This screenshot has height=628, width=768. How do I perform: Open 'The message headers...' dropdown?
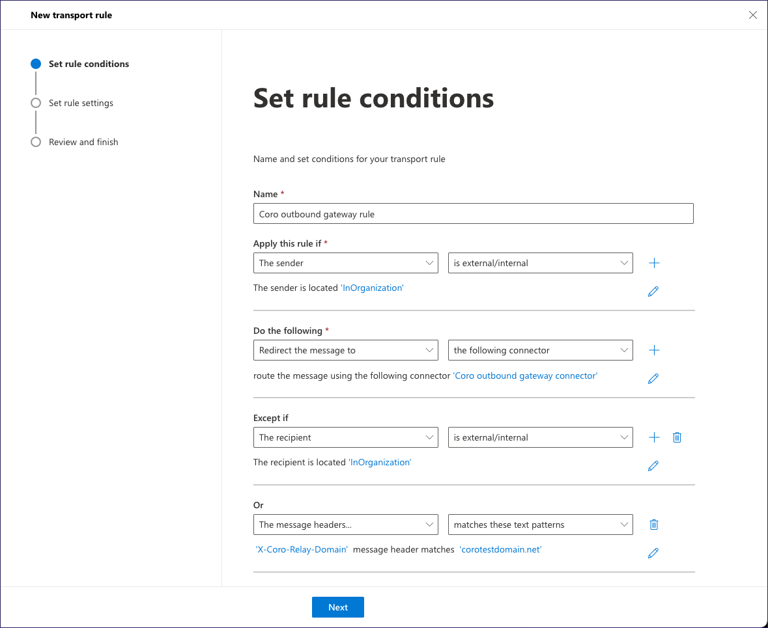pyautogui.click(x=345, y=525)
